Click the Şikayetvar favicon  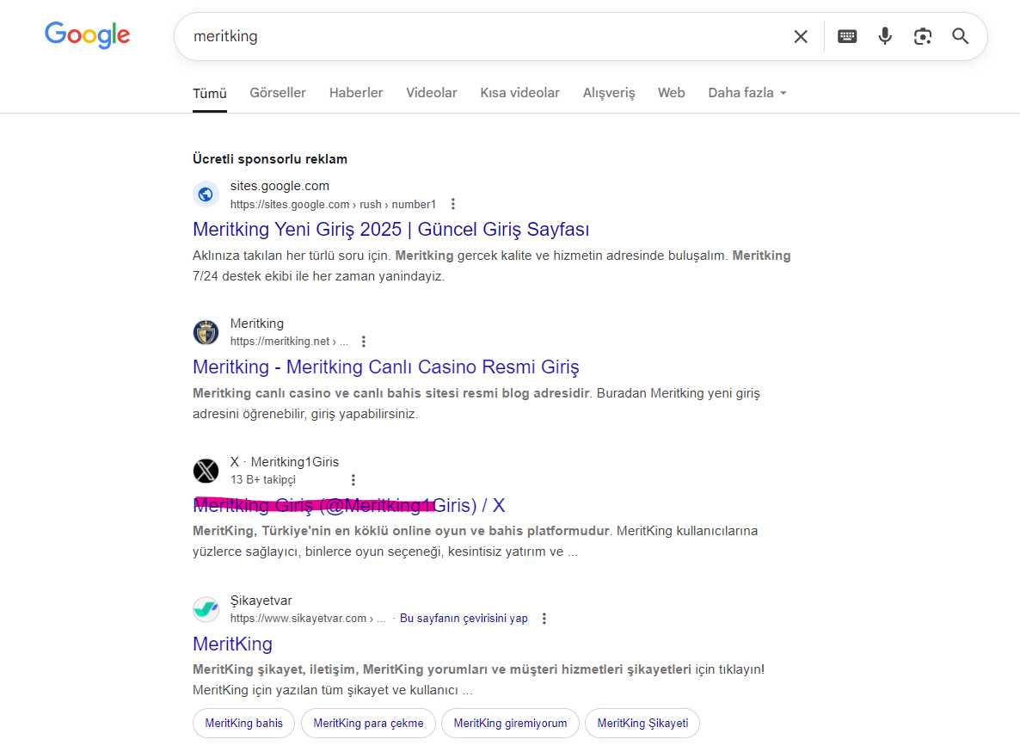tap(206, 609)
